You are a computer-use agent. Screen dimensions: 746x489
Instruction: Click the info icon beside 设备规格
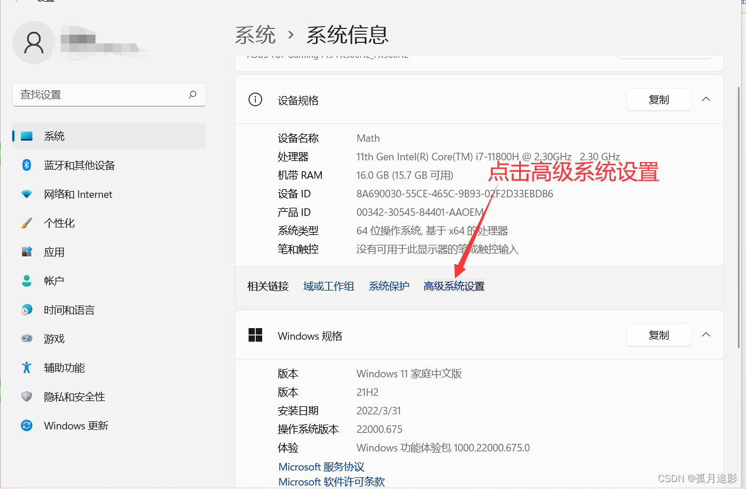pyautogui.click(x=255, y=100)
